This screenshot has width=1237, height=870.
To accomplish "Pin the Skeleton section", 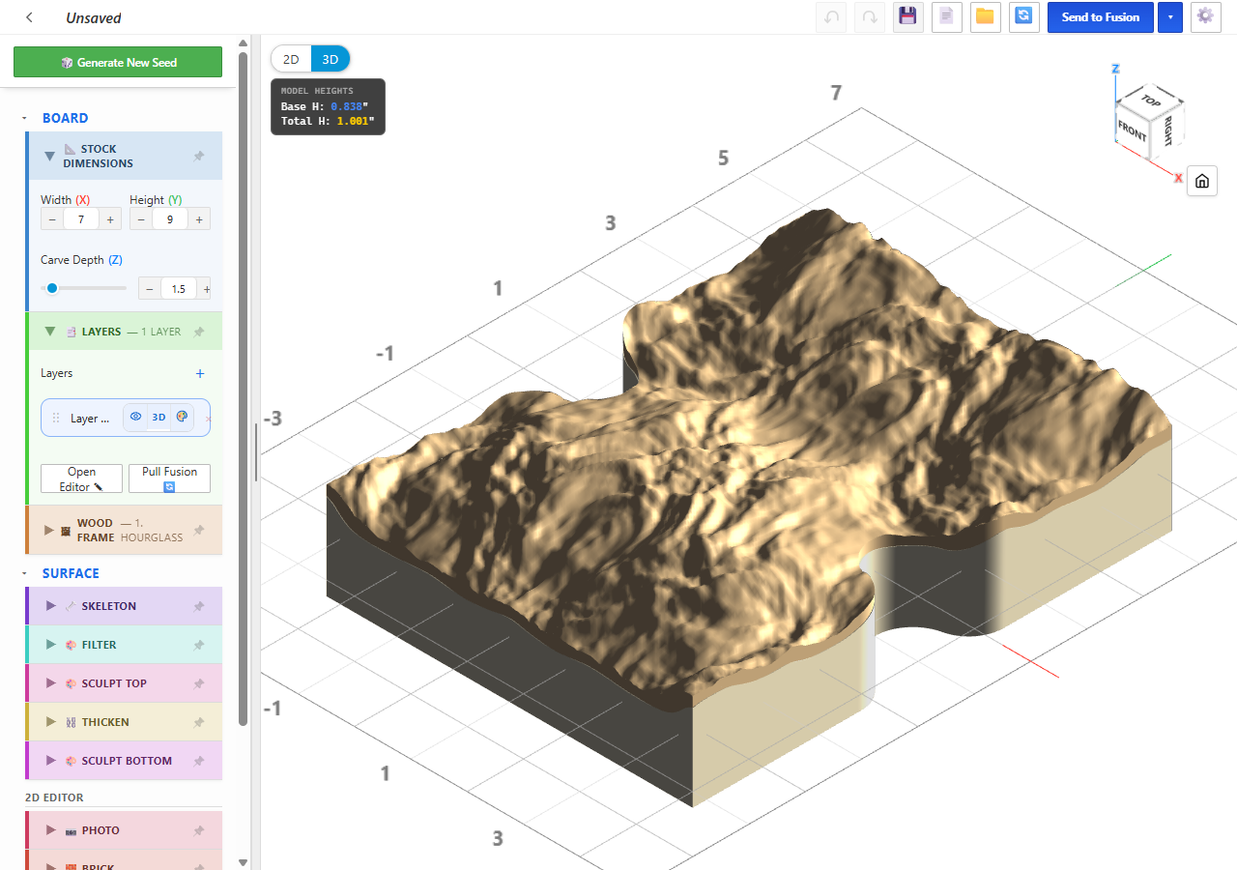I will 198,606.
